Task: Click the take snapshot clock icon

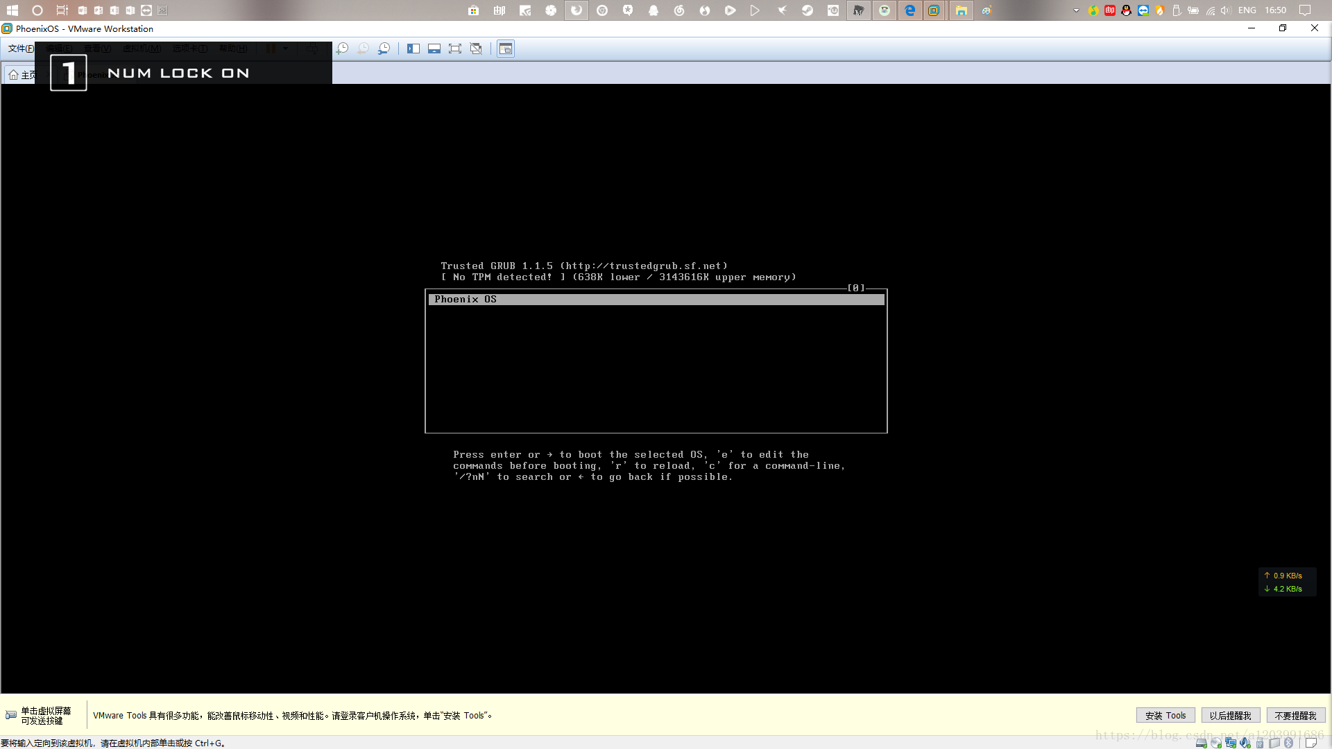Action: (342, 49)
